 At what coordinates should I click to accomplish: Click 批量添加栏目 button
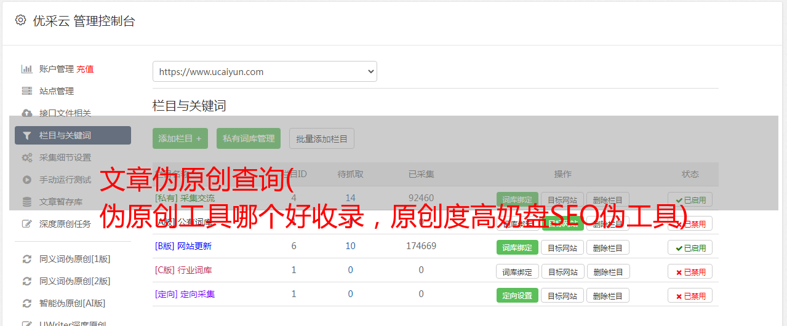click(x=322, y=138)
